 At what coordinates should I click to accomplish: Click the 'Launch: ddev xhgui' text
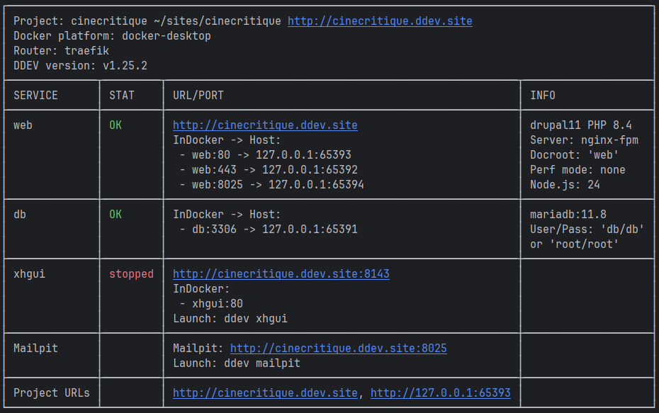(x=230, y=319)
